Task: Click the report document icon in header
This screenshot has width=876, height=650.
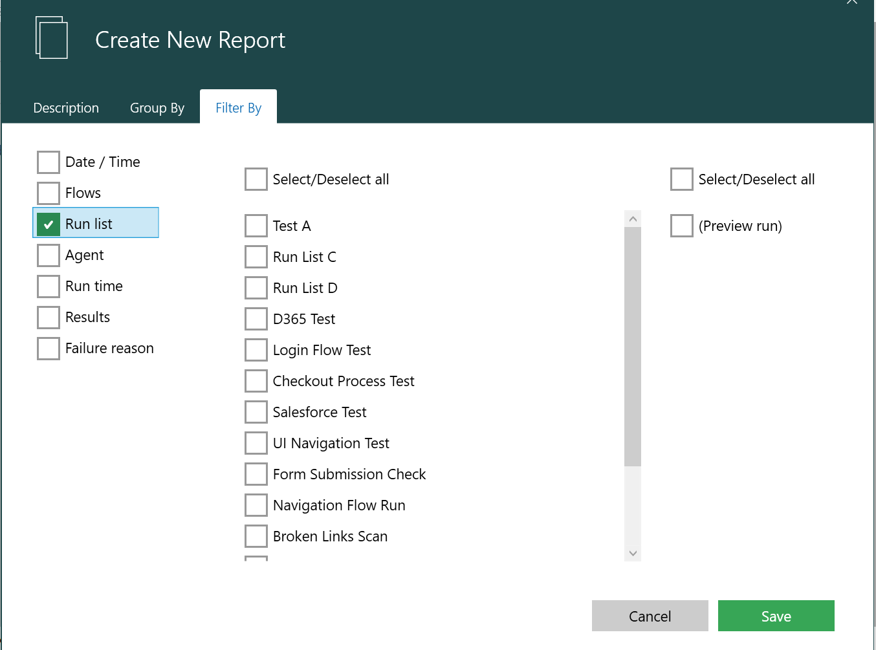Action: click(52, 38)
